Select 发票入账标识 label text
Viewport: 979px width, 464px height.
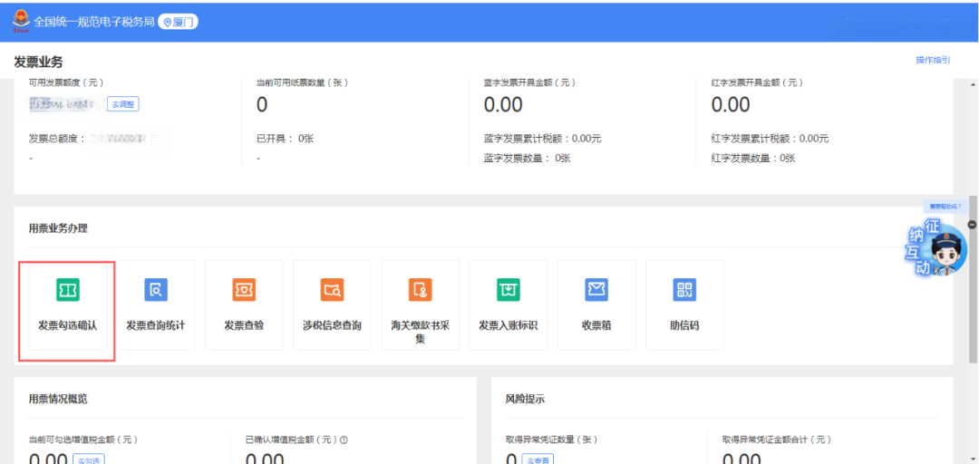pos(509,325)
